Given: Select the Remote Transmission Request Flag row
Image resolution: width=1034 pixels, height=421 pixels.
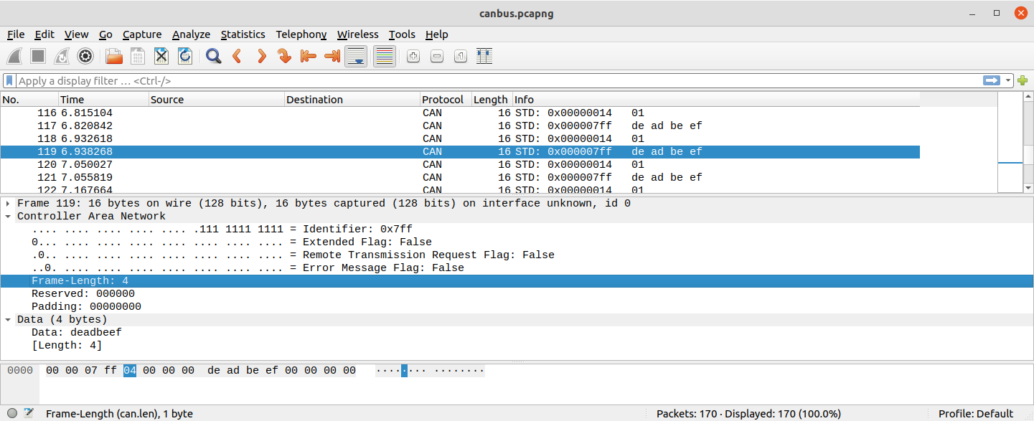Looking at the screenshot, I should click(x=517, y=255).
